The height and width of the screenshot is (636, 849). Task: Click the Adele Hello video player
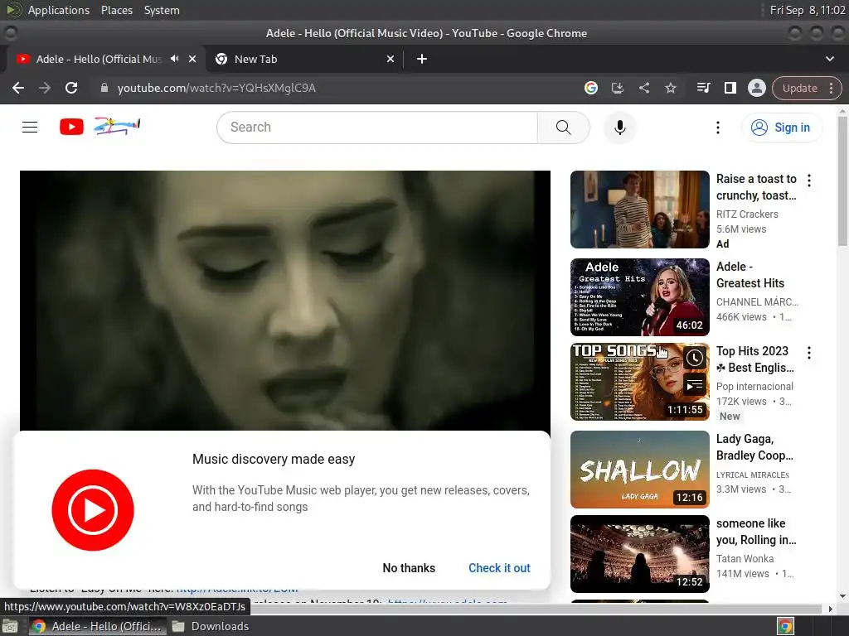pyautogui.click(x=285, y=301)
